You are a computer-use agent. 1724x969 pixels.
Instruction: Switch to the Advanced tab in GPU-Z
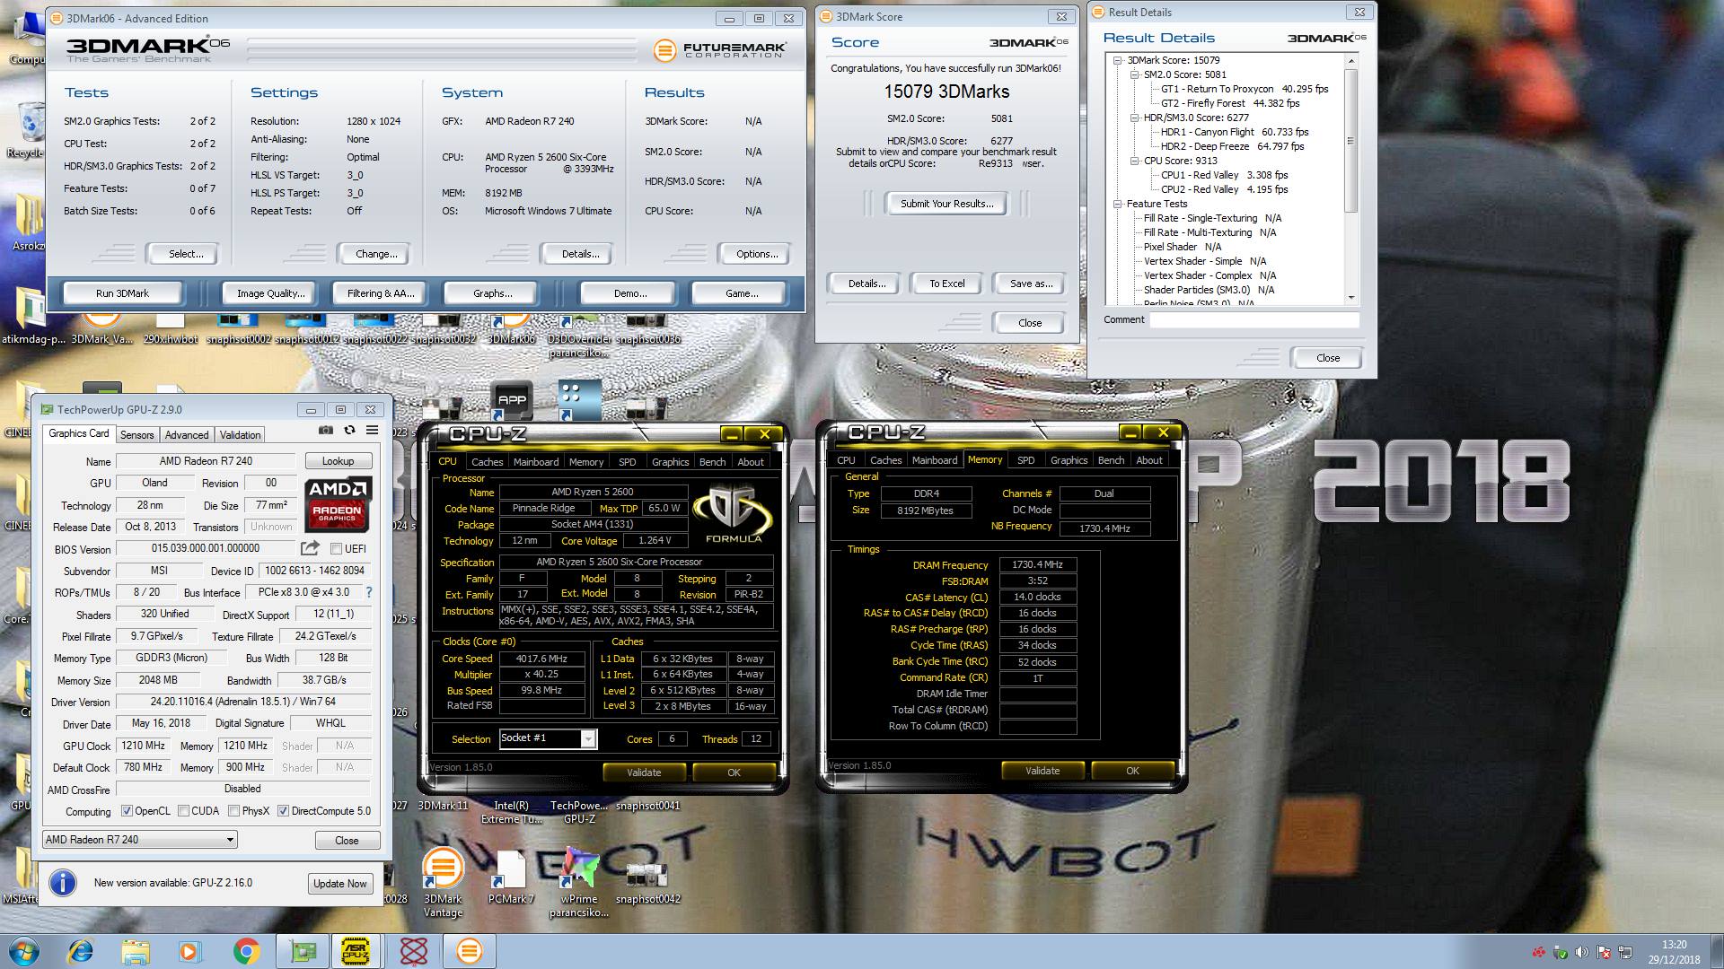coord(187,435)
